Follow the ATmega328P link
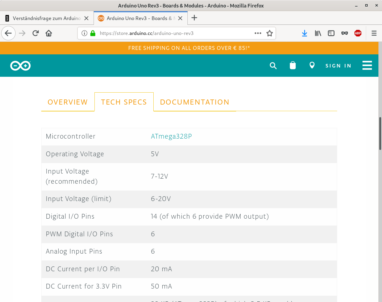The image size is (382, 302). click(171, 137)
